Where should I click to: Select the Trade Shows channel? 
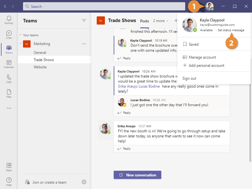(55, 60)
